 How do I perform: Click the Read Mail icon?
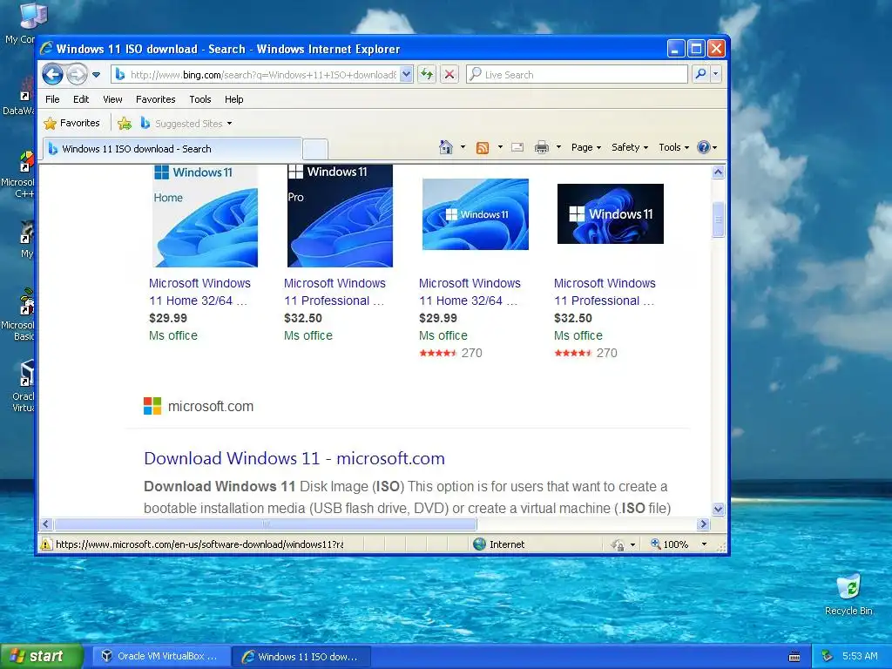pos(517,147)
